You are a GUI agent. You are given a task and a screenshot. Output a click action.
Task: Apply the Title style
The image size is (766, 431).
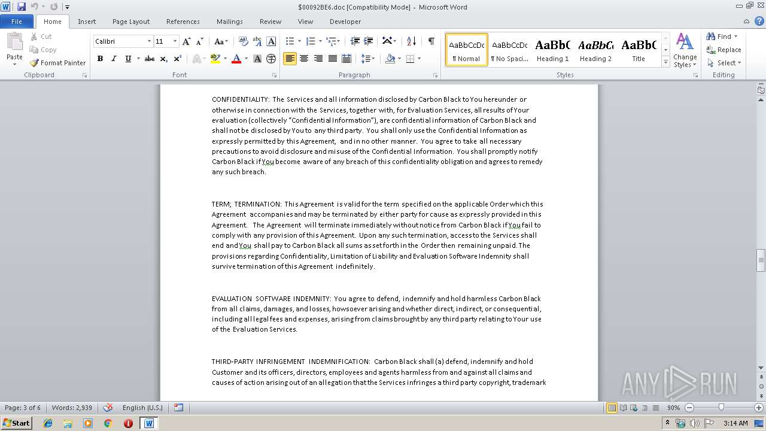click(639, 50)
